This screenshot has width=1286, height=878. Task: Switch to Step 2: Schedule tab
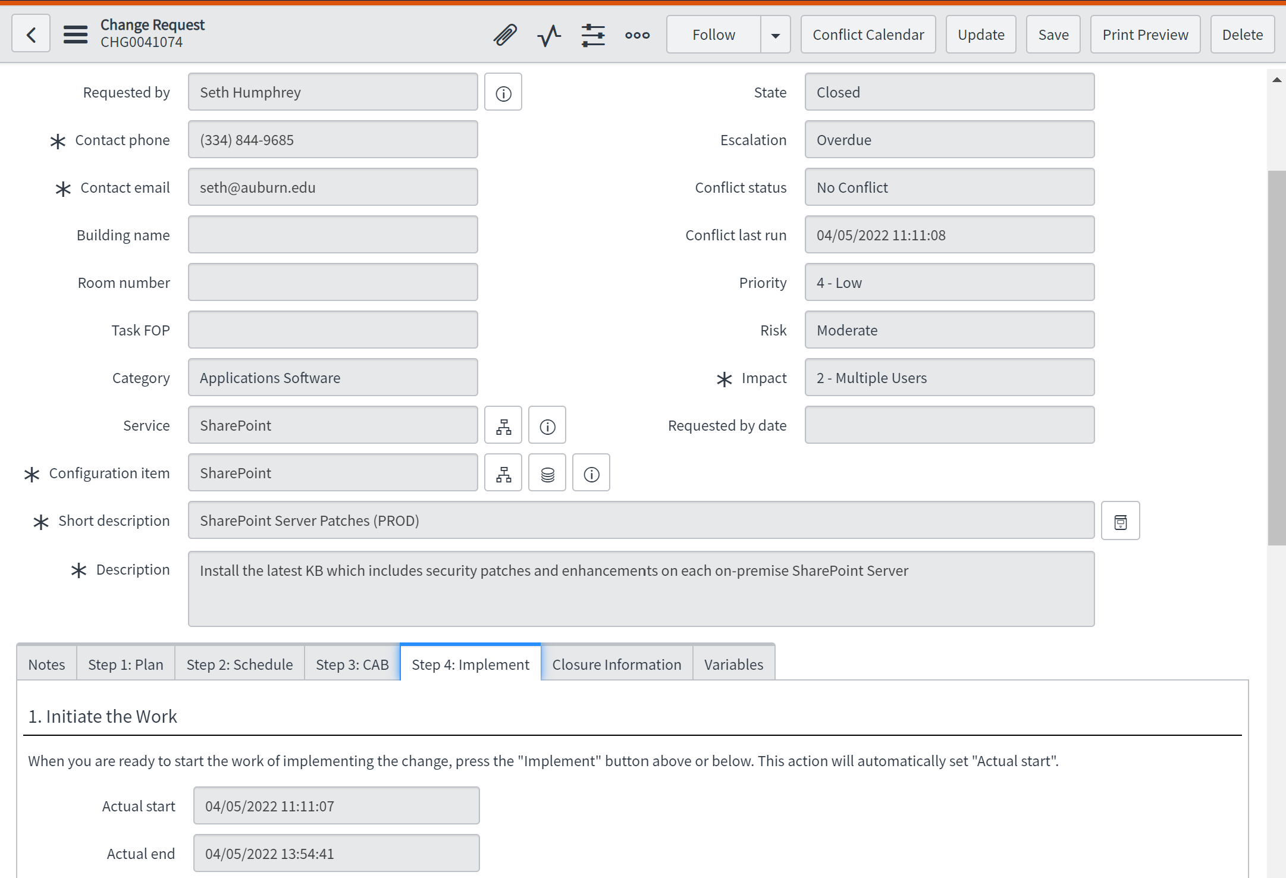tap(240, 664)
